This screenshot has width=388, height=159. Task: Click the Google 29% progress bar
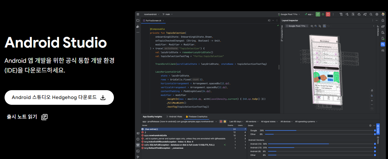pos(320,130)
